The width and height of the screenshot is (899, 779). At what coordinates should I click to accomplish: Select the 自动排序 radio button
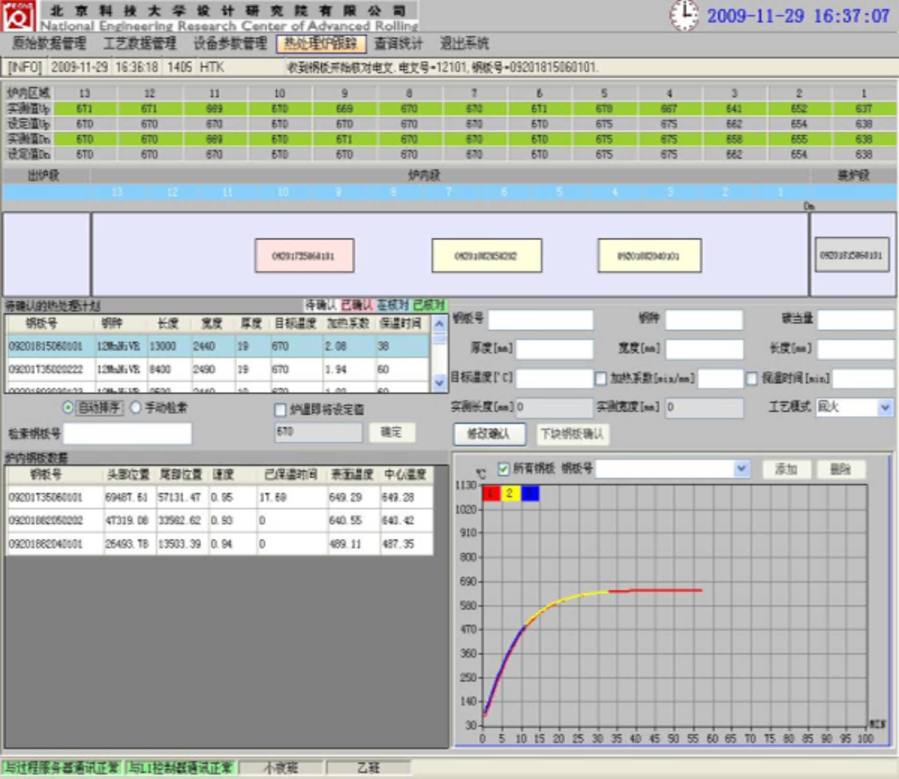click(68, 408)
